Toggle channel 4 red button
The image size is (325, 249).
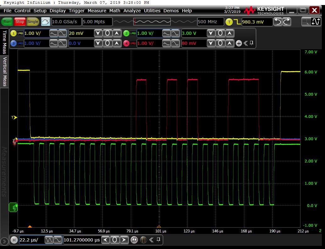click(126, 43)
